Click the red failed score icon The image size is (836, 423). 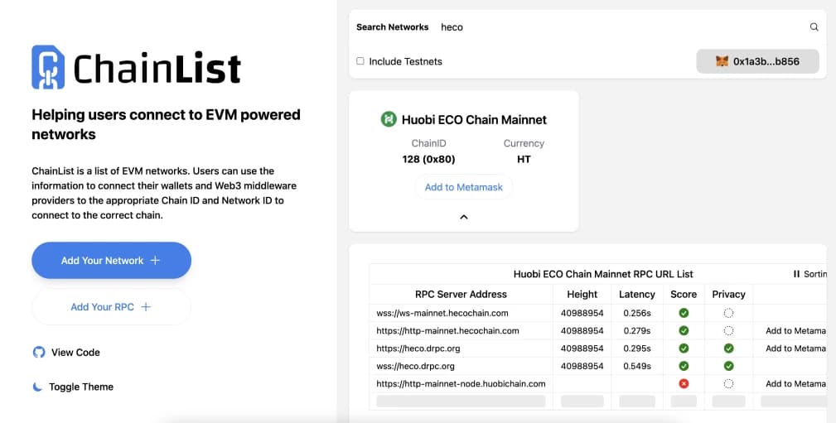coord(684,383)
